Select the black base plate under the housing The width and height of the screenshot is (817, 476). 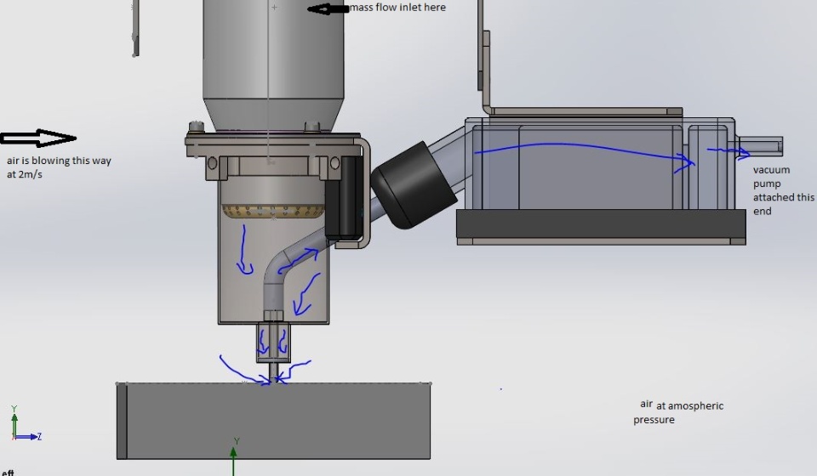point(602,224)
